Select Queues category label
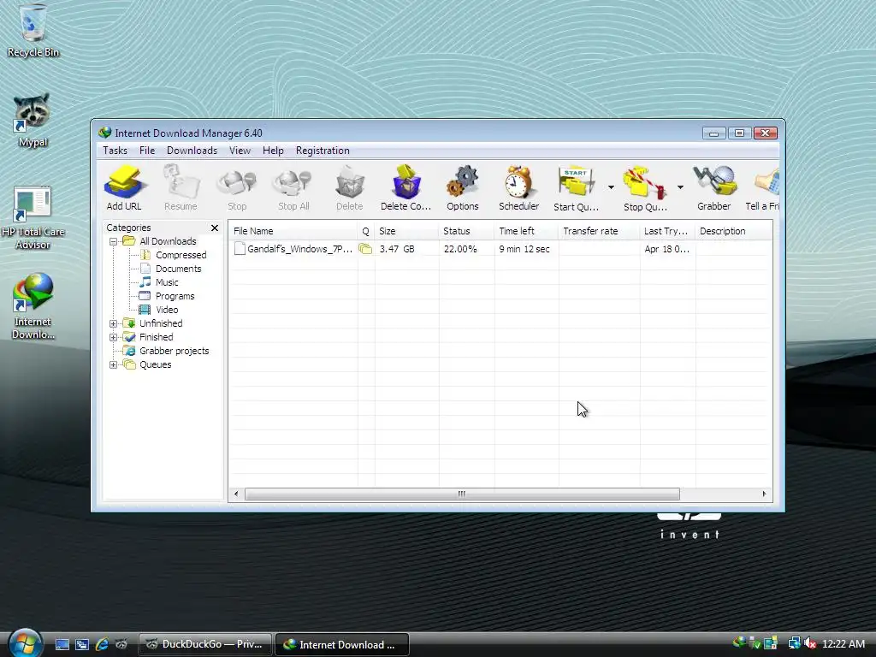This screenshot has width=876, height=657. 156,364
